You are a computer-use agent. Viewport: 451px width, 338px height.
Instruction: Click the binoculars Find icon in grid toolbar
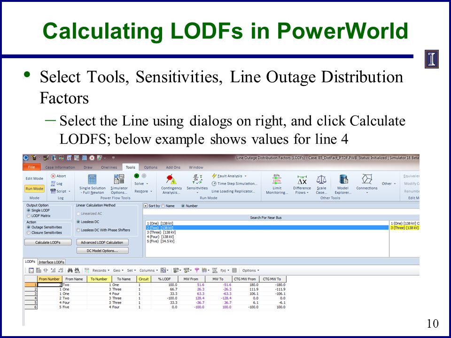(70, 270)
